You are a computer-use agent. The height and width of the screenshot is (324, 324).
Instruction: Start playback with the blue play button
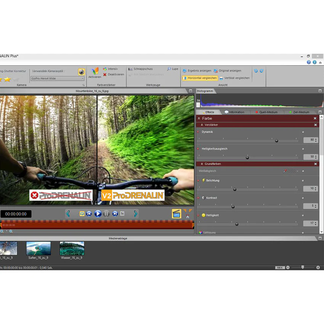[x=98, y=214]
